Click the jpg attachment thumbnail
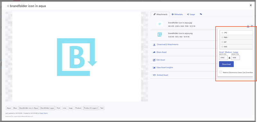Image resolution: width=257 pixels, height=122 pixels. tap(160, 24)
